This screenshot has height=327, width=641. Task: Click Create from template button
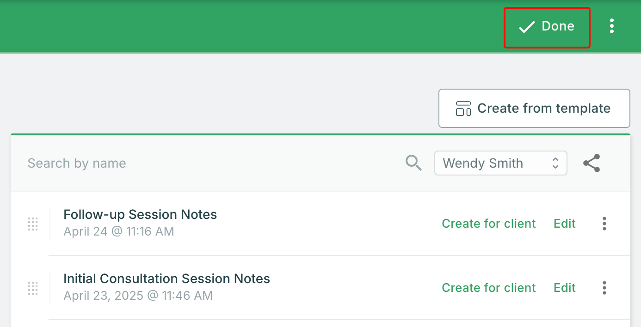click(534, 109)
